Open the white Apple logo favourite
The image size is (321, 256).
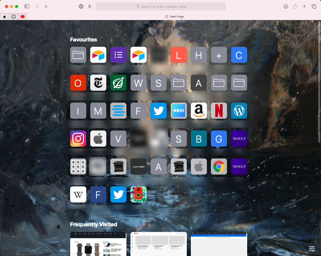coord(98,139)
